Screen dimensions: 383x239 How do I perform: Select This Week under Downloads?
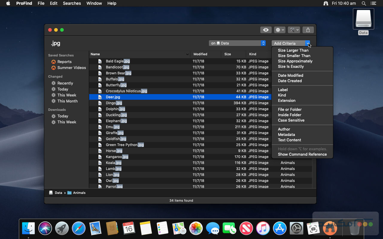pos(66,122)
